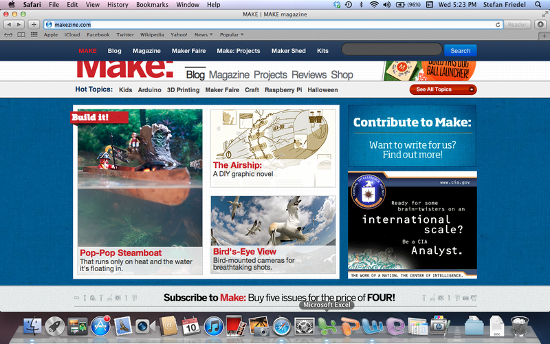Click the blue Search button
This screenshot has height=344, width=550.
(460, 50)
